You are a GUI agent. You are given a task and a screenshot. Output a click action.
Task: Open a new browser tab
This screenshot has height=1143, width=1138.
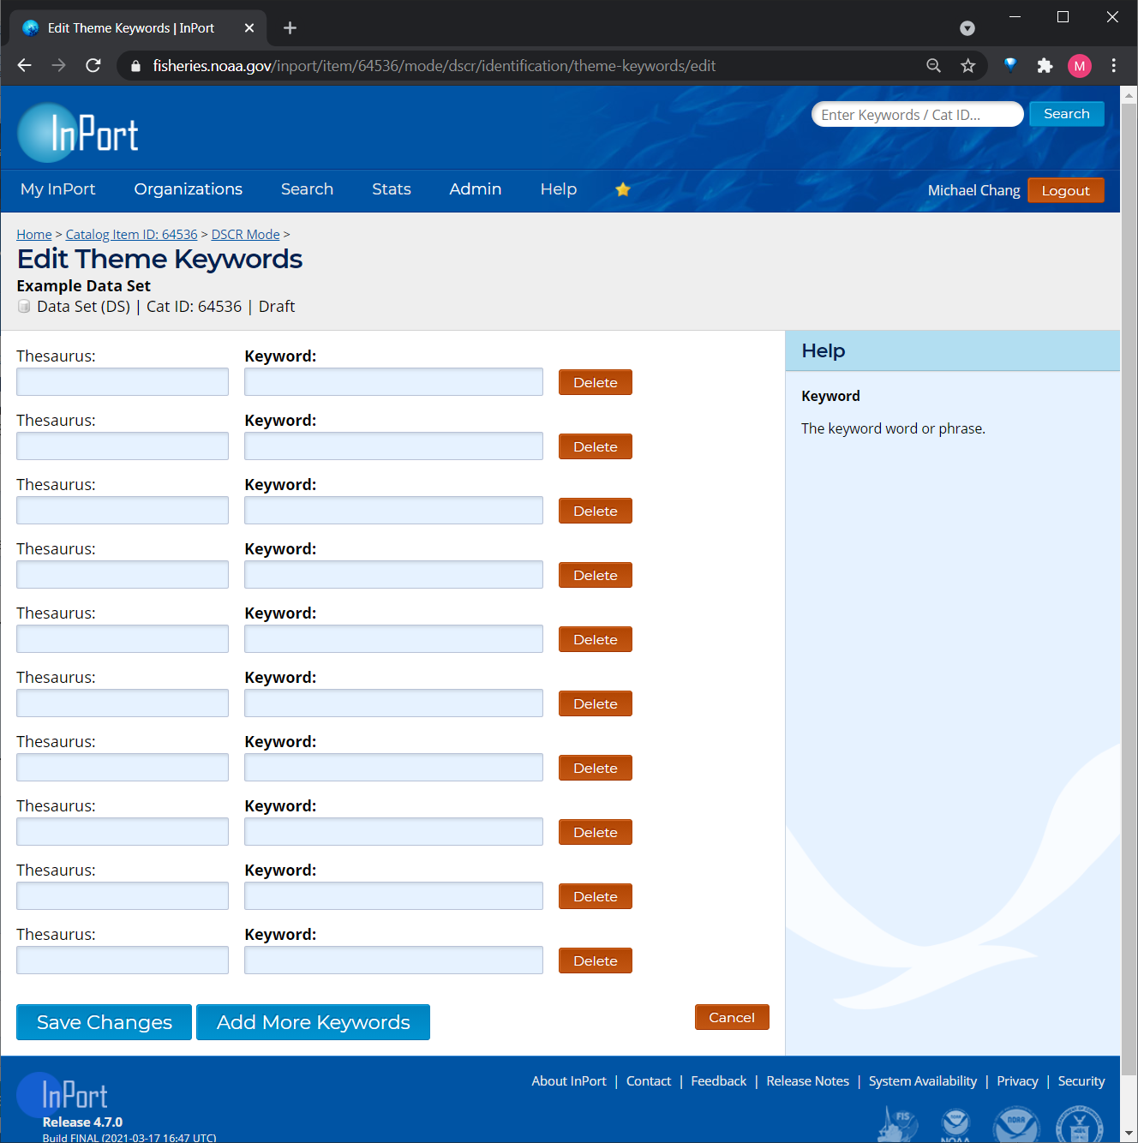[x=290, y=28]
